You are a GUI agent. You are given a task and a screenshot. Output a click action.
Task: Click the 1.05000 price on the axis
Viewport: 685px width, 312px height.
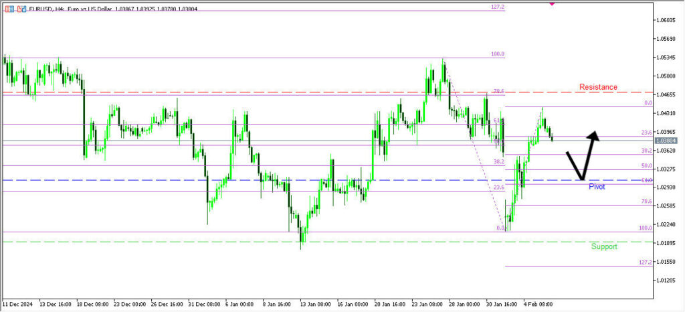pyautogui.click(x=668, y=76)
